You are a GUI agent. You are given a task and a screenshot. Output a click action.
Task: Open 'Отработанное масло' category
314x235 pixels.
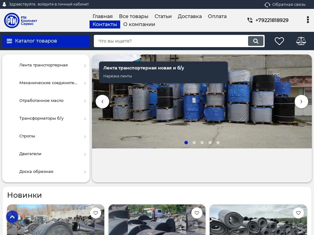41,101
